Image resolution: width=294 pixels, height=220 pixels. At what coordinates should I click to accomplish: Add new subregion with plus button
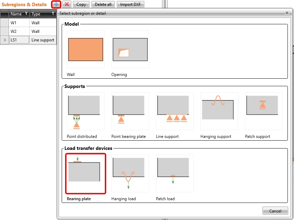click(56, 4)
